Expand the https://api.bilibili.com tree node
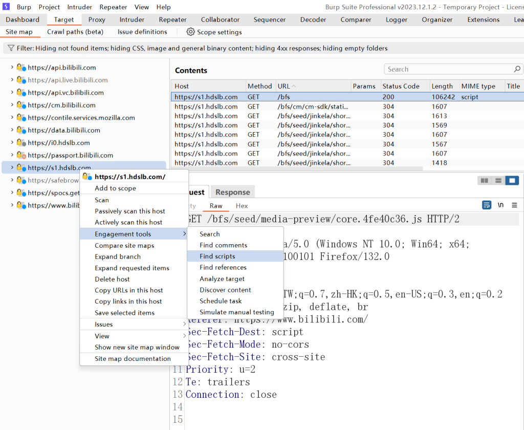 (12, 67)
